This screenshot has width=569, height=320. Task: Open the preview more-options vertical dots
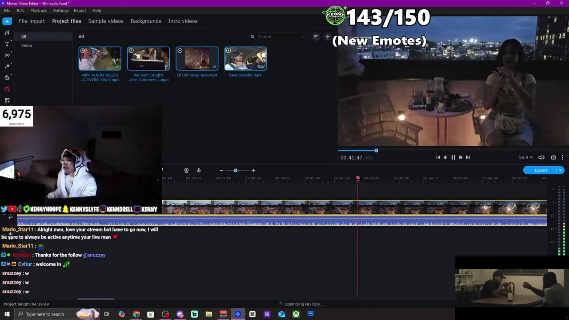point(562,157)
